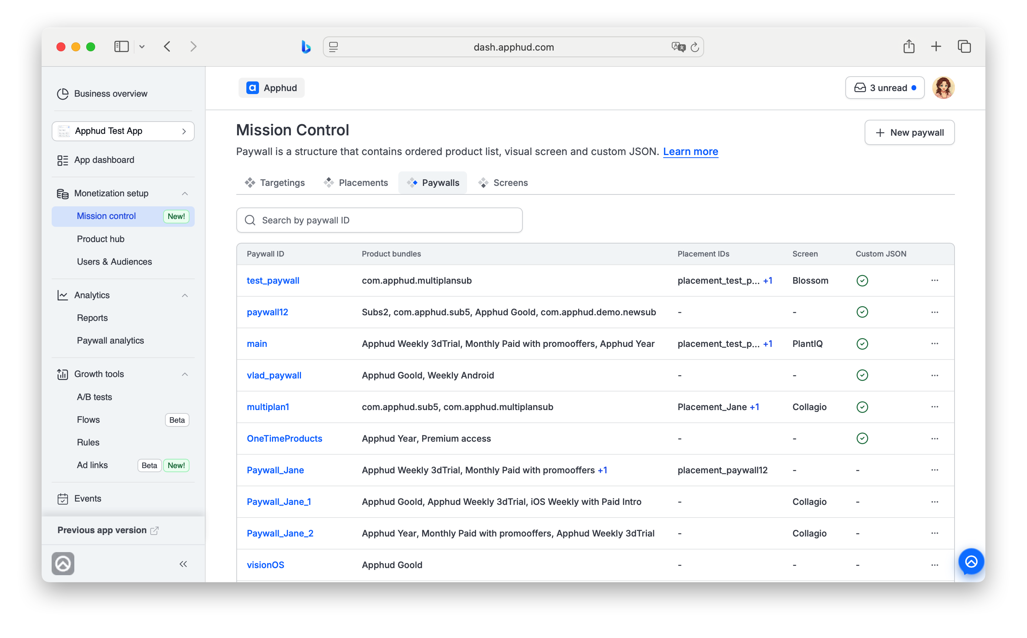Switch to the Placements tab
1027x638 pixels.
[x=356, y=183]
